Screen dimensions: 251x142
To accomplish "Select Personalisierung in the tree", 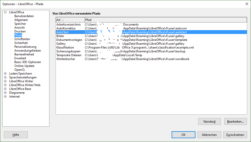I will click(25, 46).
